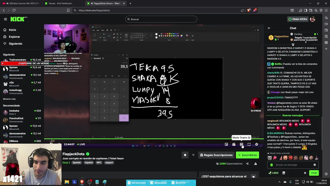The width and height of the screenshot is (330, 186).
Task: Show hidden system tray icons
Action: (x=279, y=182)
